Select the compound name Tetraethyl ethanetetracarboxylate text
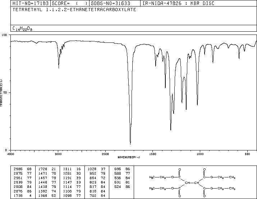This screenshot has width=257, height=199. click(x=74, y=10)
